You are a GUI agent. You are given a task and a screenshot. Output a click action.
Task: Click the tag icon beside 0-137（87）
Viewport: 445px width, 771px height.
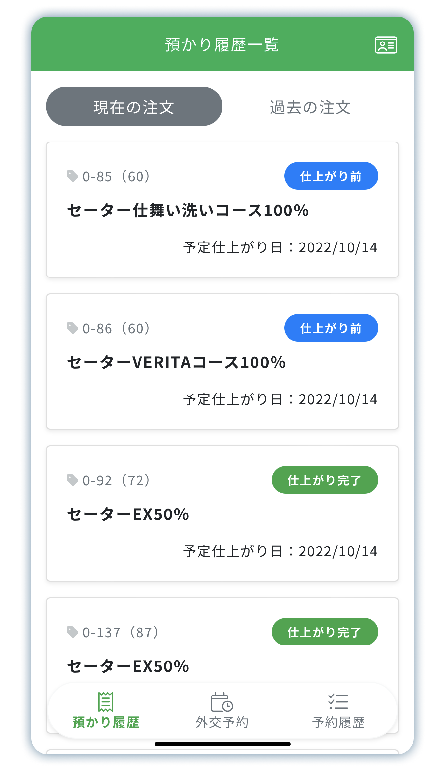(x=72, y=632)
